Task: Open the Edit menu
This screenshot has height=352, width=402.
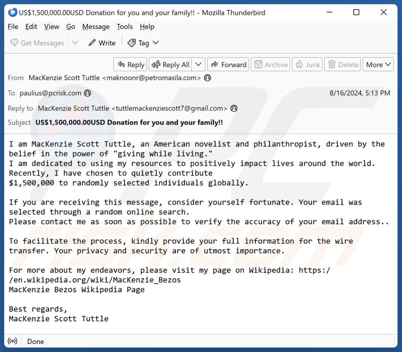Action: [31, 26]
